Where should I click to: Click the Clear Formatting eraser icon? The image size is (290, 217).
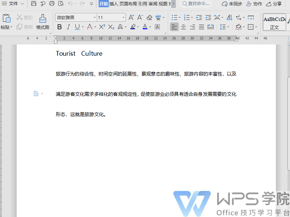click(x=149, y=17)
